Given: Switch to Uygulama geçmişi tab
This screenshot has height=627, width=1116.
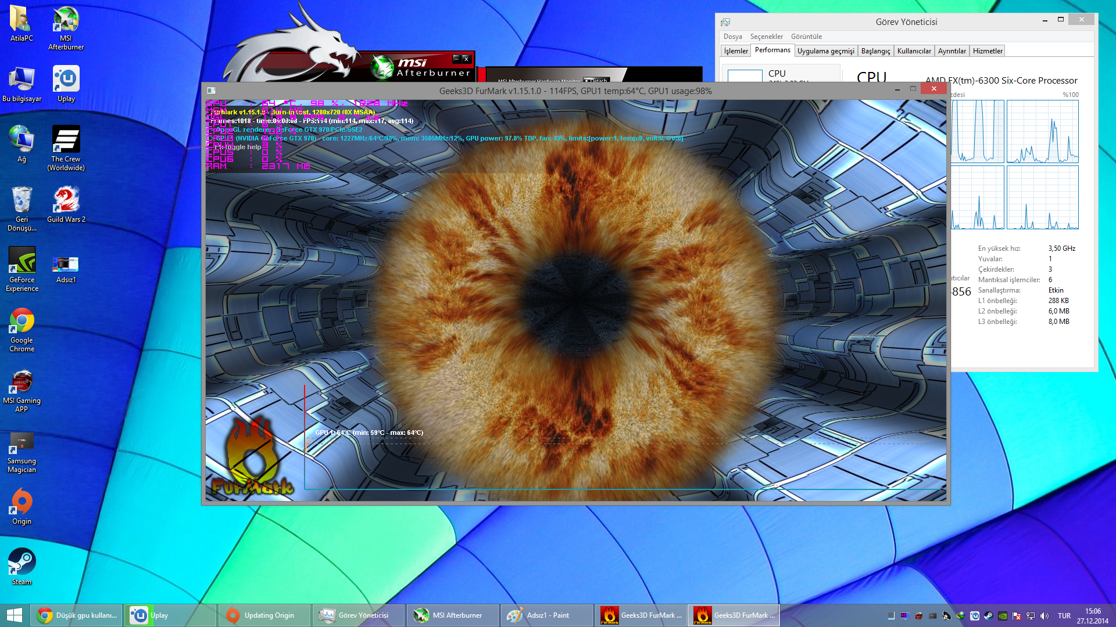Looking at the screenshot, I should pyautogui.click(x=826, y=51).
